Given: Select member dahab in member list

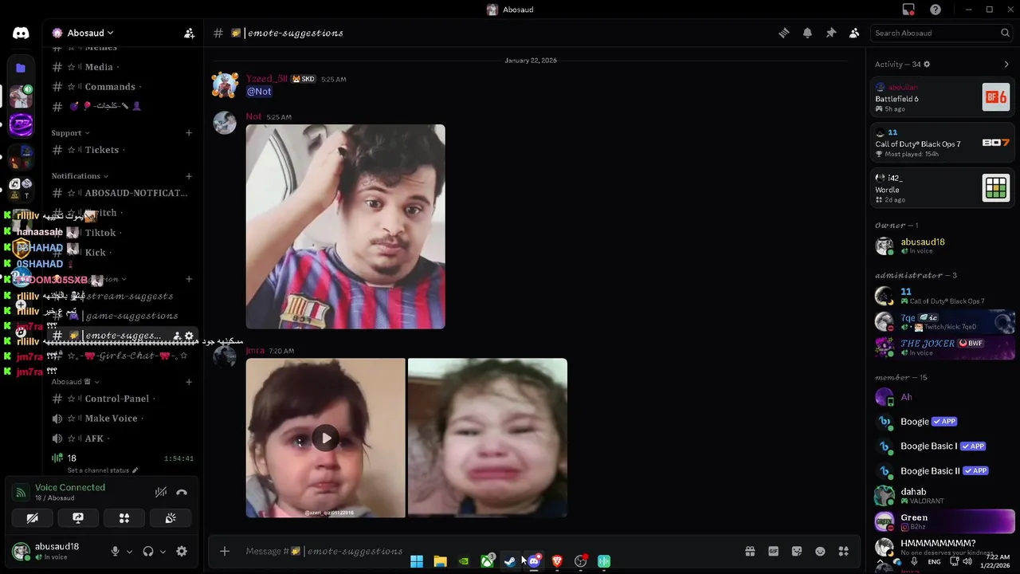Looking at the screenshot, I should pyautogui.click(x=943, y=496).
